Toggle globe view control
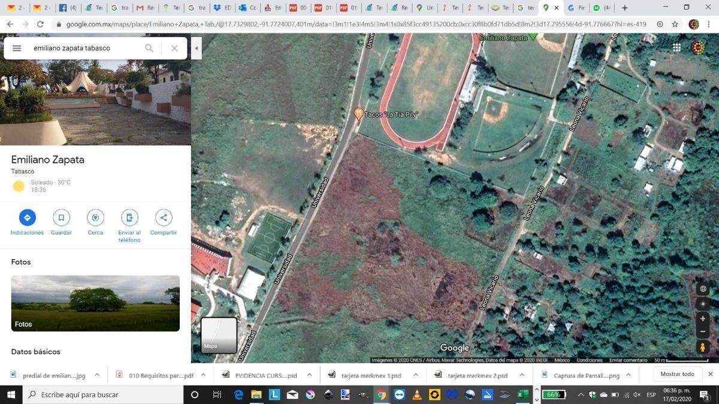This screenshot has width=719, height=404. [x=703, y=288]
